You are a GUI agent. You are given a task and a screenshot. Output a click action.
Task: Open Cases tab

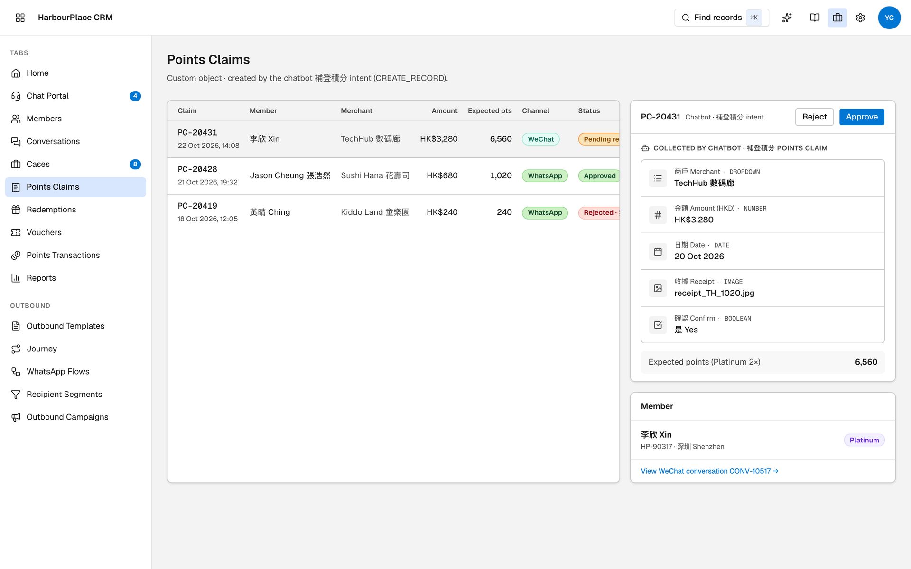(75, 164)
